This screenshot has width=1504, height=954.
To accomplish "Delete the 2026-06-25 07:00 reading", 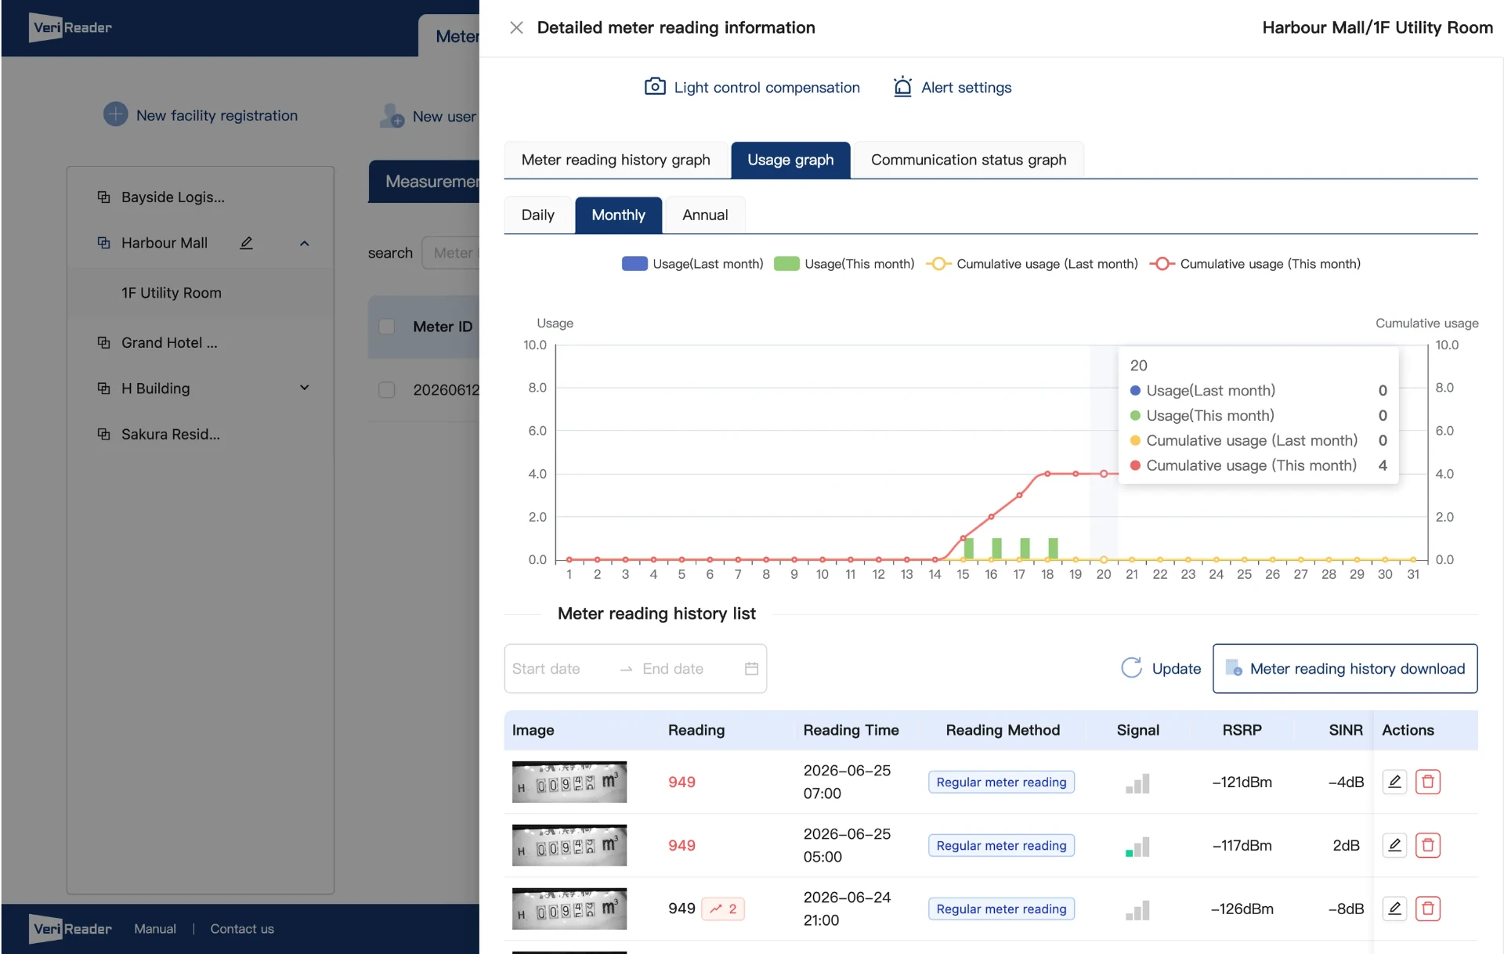I will [1428, 782].
